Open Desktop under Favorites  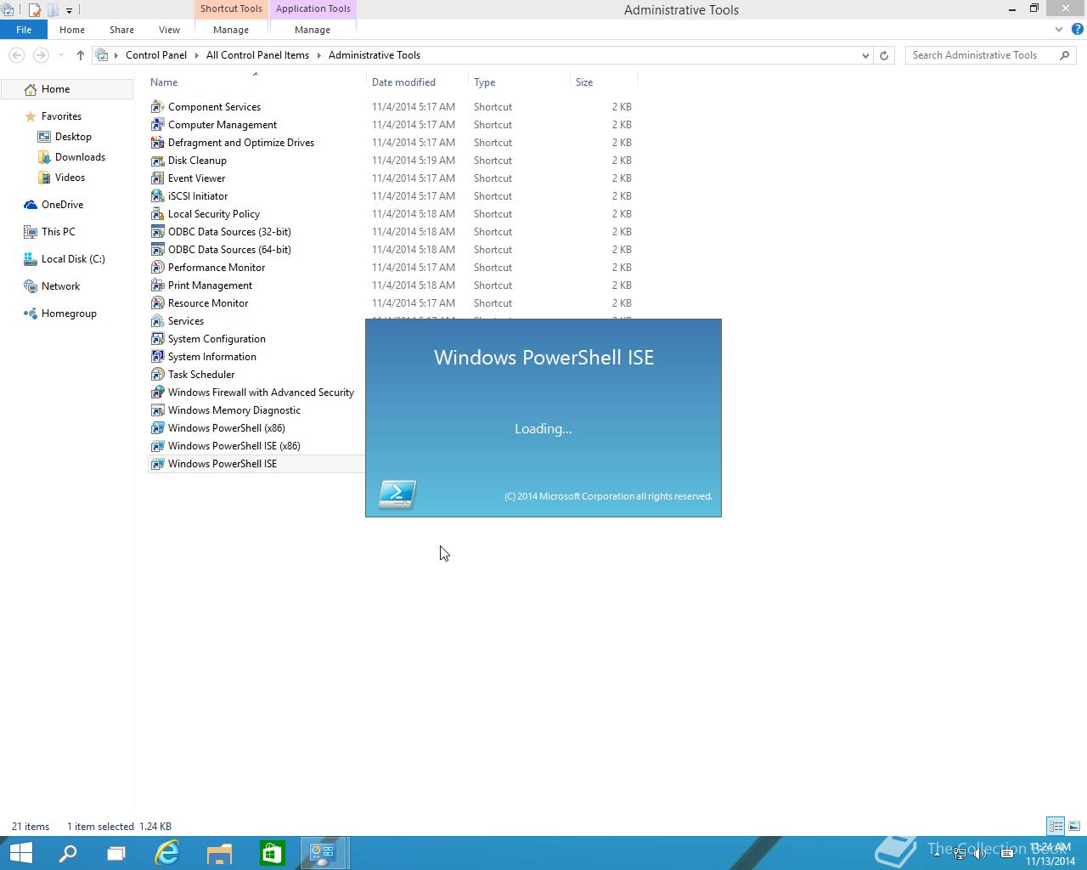73,137
